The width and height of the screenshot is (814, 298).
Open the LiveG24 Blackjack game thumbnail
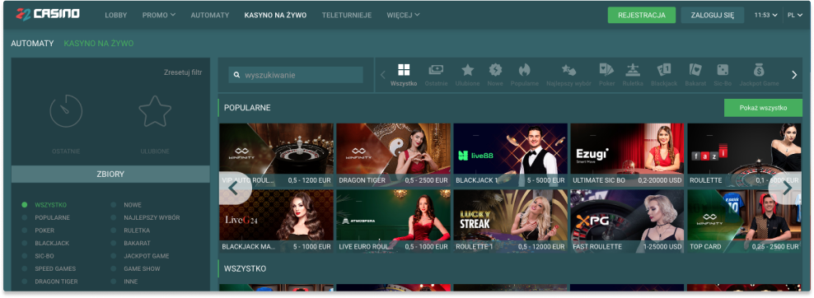click(x=276, y=221)
